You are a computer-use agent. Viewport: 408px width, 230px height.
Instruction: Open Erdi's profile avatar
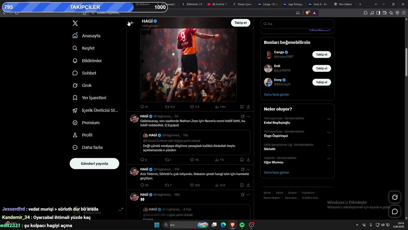click(268, 68)
